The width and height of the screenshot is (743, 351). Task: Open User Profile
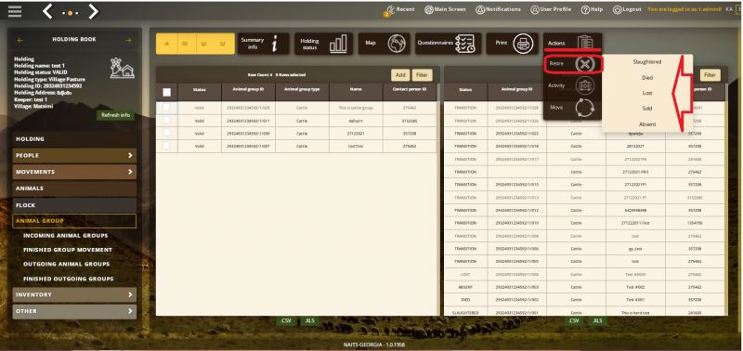[x=551, y=9]
